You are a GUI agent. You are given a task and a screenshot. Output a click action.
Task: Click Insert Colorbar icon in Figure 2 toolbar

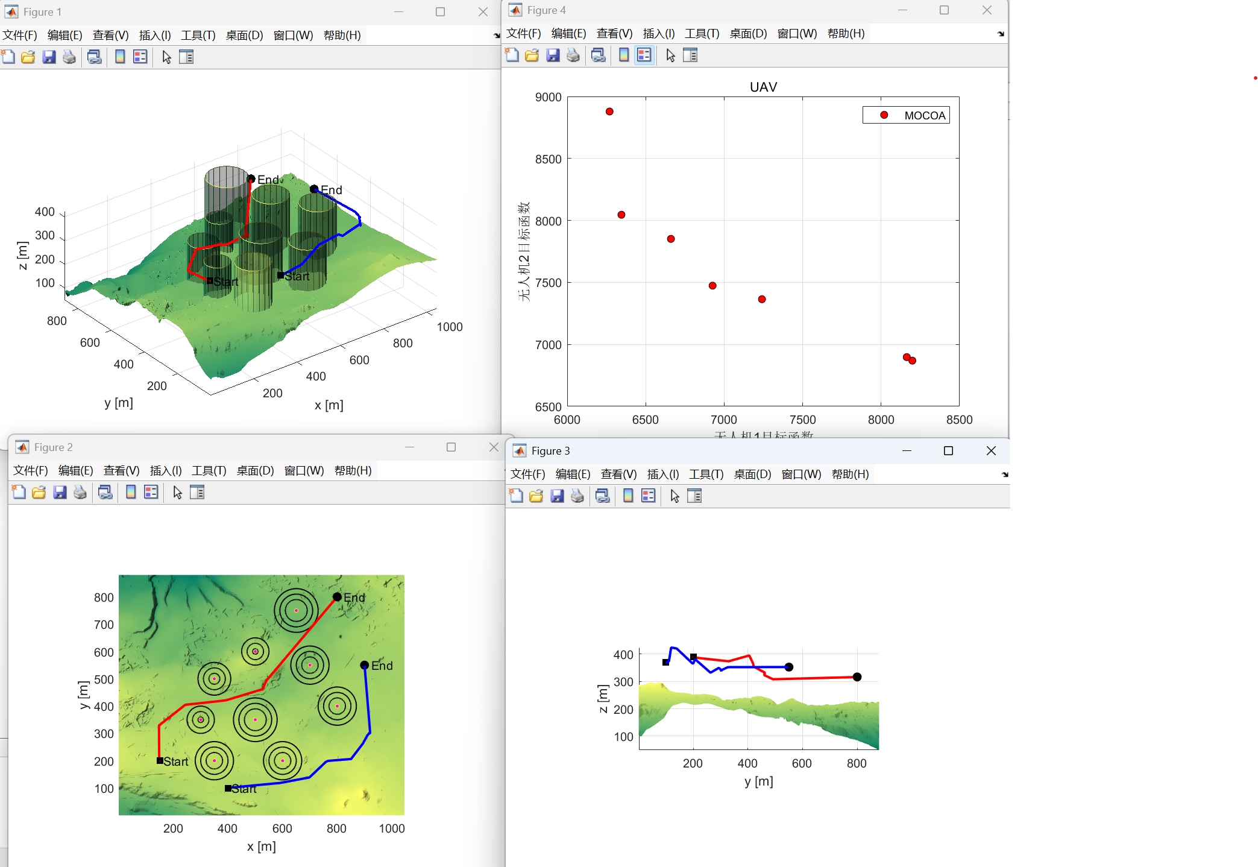(x=131, y=493)
